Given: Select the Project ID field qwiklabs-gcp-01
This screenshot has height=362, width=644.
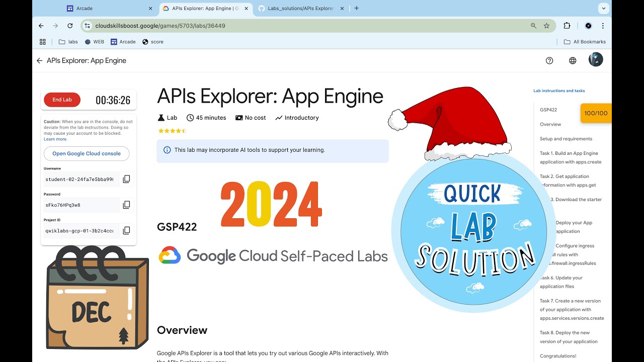Looking at the screenshot, I should pos(82,230).
